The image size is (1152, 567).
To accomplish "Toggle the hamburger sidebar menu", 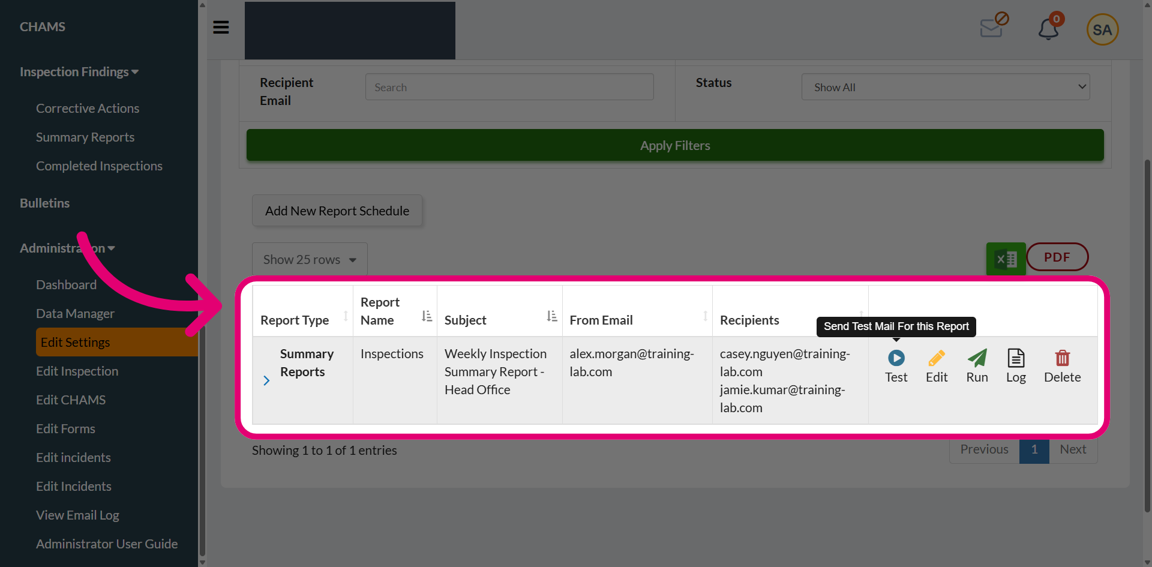I will coord(221,28).
